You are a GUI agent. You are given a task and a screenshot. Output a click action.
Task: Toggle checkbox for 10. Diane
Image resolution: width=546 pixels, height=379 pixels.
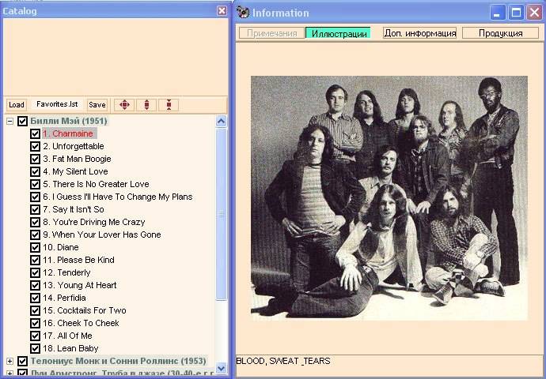pos(35,247)
